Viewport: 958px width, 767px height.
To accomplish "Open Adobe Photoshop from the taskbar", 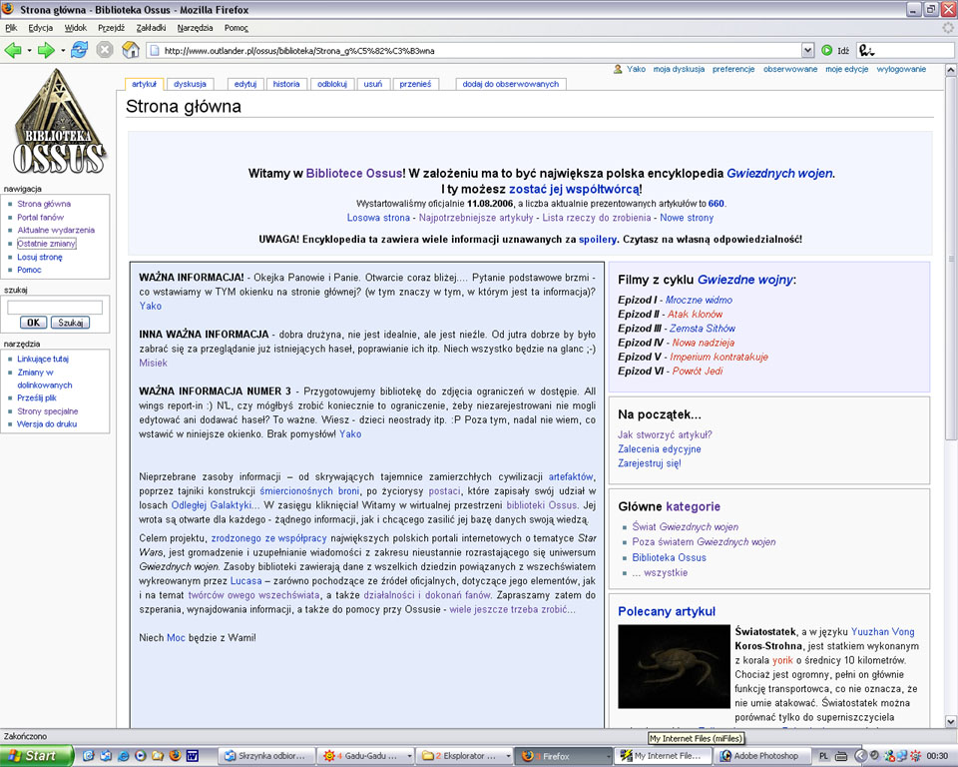I will 760,756.
